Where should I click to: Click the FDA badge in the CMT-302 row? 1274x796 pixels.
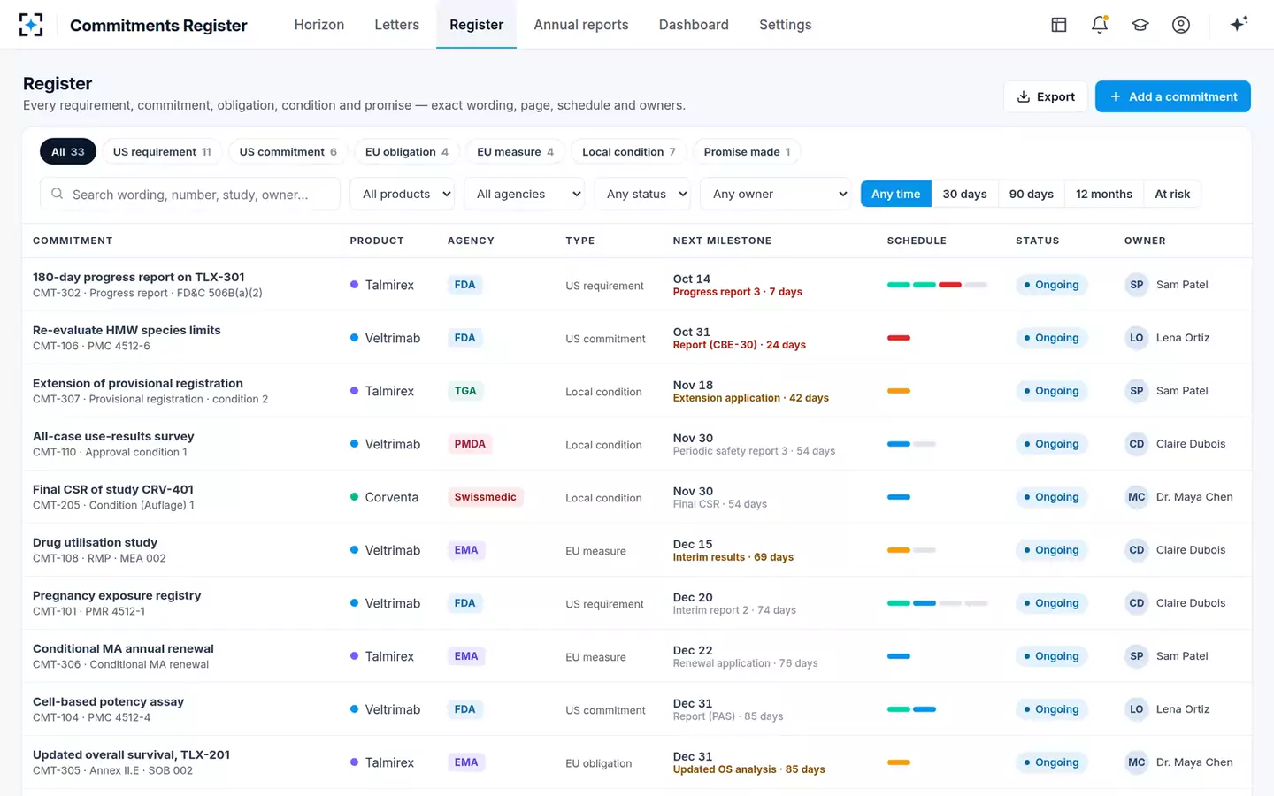coord(464,285)
